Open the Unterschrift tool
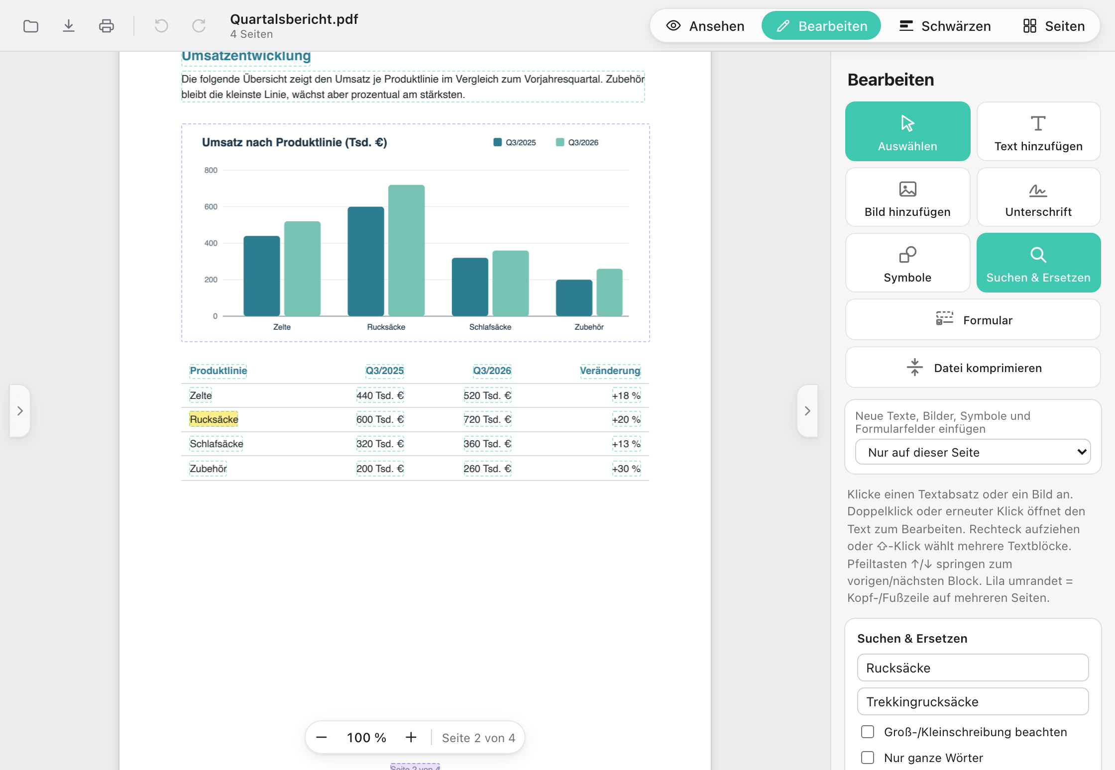This screenshot has height=770, width=1115. [x=1038, y=197]
